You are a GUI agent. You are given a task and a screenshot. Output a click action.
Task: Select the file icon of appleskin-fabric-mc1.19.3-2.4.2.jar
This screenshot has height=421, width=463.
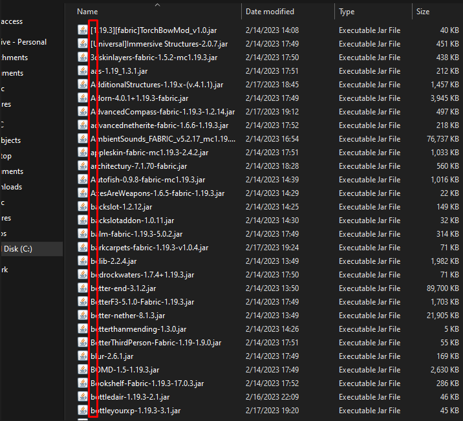point(83,153)
